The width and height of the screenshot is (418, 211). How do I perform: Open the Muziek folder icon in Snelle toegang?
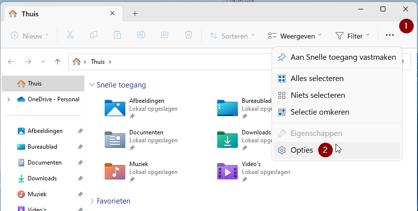tap(115, 171)
